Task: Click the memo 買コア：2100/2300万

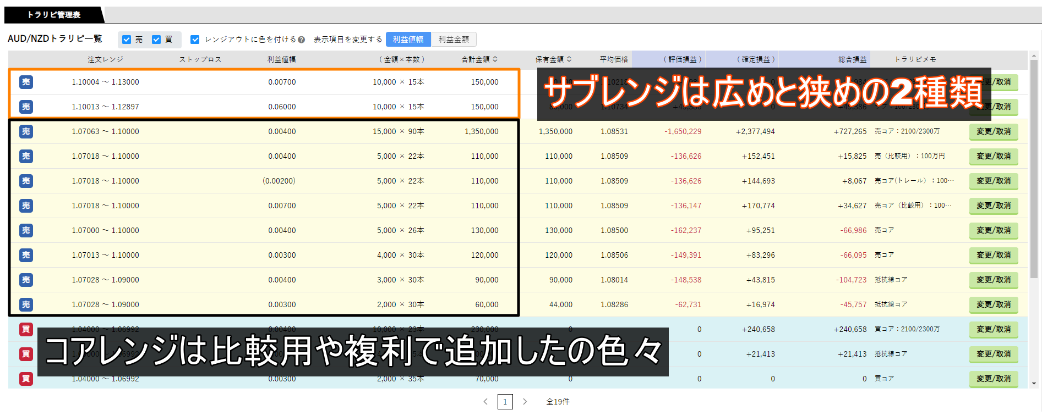Action: pyautogui.click(x=907, y=329)
